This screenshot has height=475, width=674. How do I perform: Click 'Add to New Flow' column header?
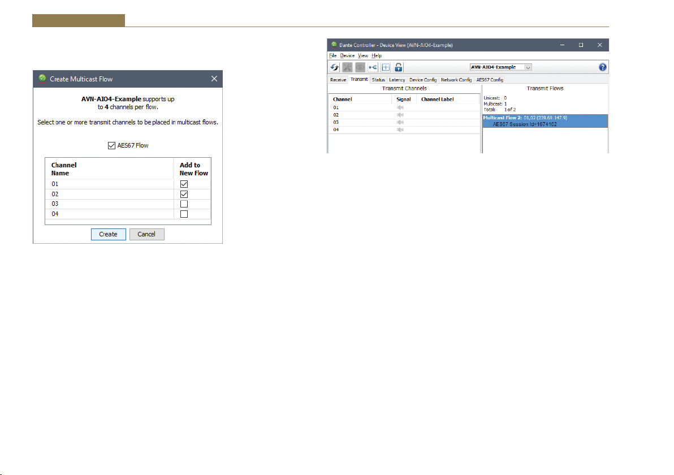(193, 169)
